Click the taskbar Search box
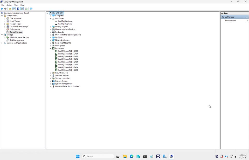This screenshot has width=249, height=160. (98, 156)
